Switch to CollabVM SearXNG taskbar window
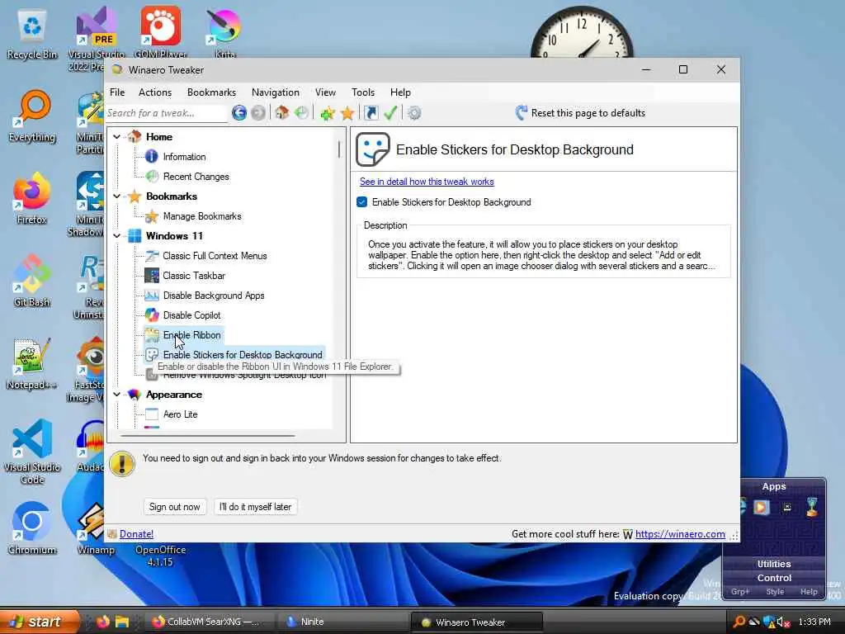Screen dimensions: 845x634 [x=207, y=622]
